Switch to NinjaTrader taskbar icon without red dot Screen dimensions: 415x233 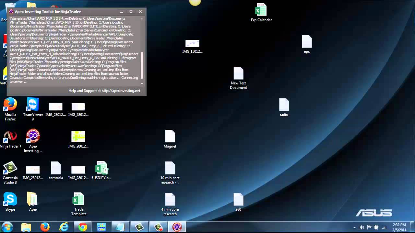139,227
